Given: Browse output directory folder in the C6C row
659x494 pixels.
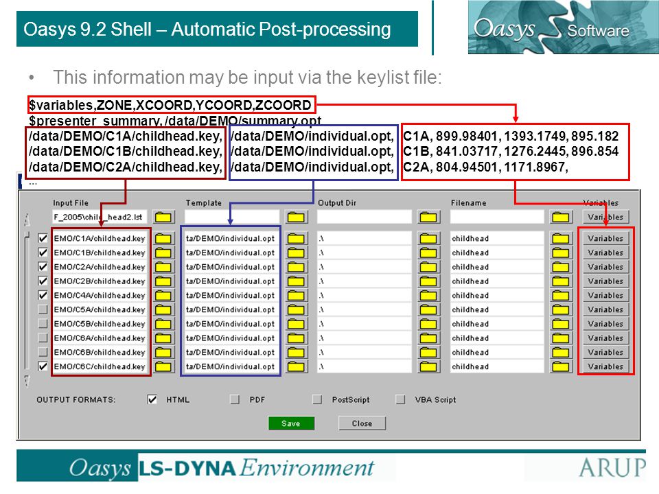Looking at the screenshot, I should pyautogui.click(x=428, y=366).
